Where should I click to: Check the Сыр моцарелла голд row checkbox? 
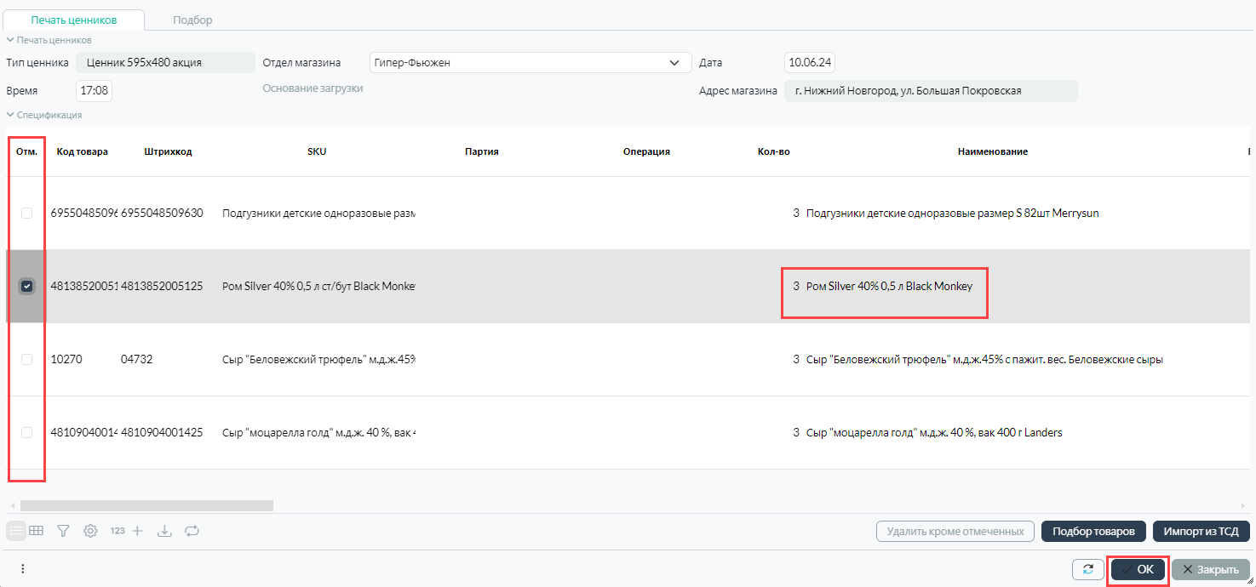pos(27,432)
